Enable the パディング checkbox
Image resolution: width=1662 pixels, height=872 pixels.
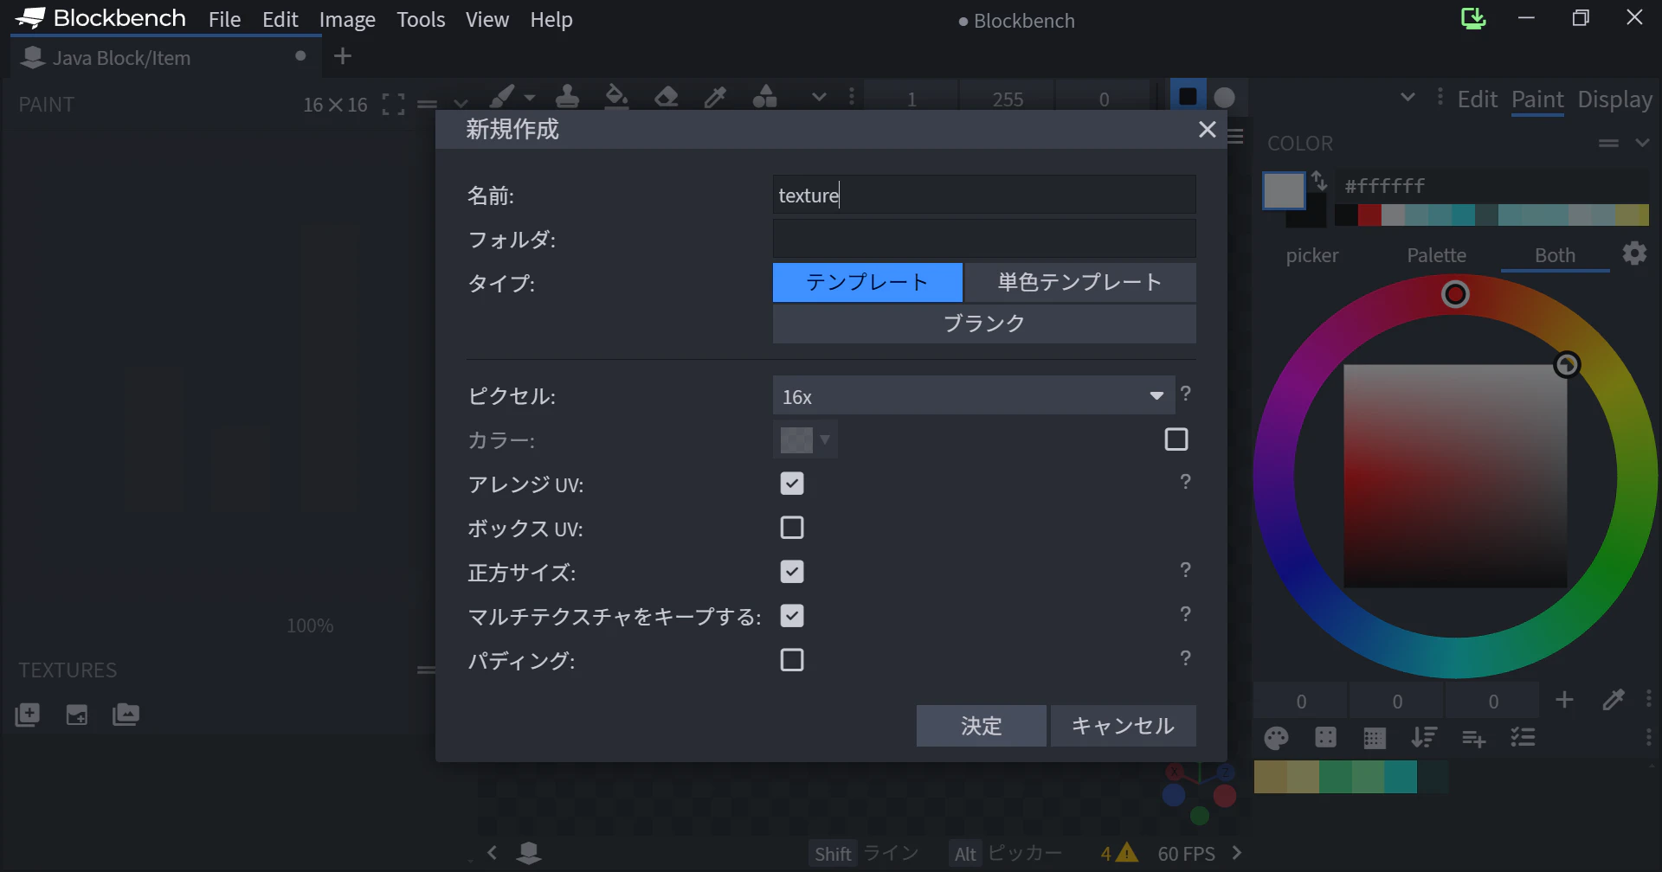(792, 660)
